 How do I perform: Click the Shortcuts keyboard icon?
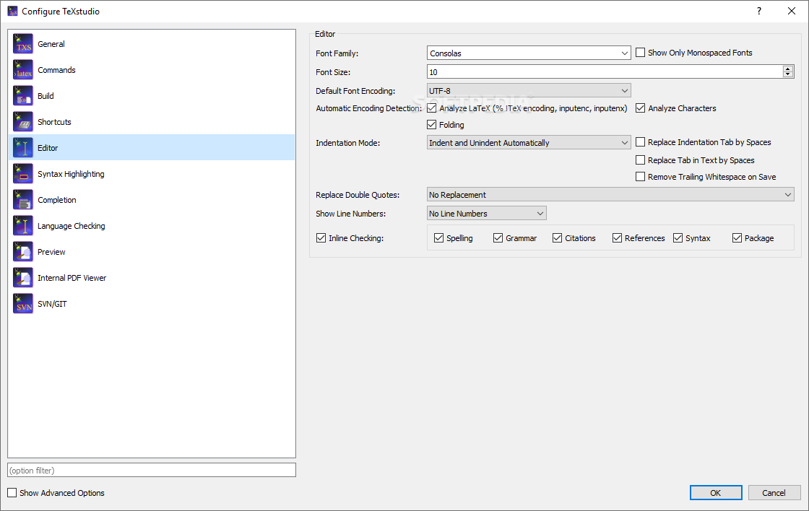point(23,122)
